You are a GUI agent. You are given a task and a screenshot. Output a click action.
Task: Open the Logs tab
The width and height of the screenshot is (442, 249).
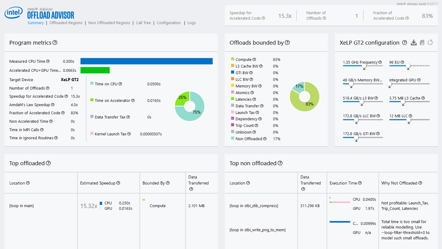[191, 23]
